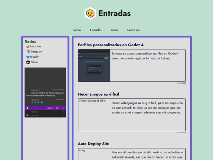Open the Sobre mi page
The width and height of the screenshot is (213, 160).
click(x=133, y=30)
